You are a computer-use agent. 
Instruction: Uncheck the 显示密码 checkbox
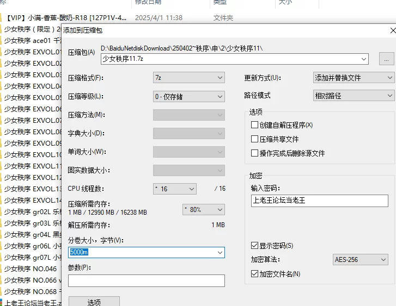click(x=254, y=246)
